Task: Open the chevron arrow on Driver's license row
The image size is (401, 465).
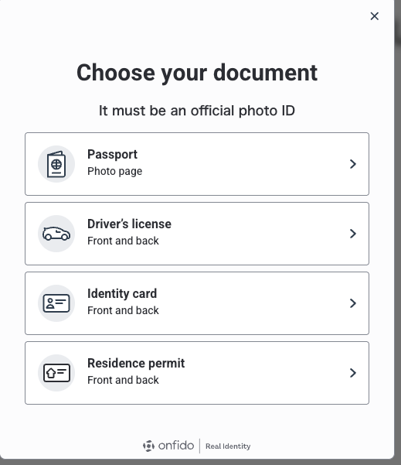Action: [353, 234]
